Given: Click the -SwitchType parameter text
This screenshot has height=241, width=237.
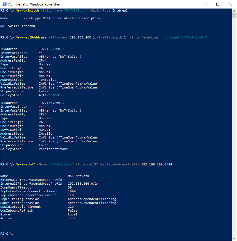Looking at the screenshot, I should point(100,10).
